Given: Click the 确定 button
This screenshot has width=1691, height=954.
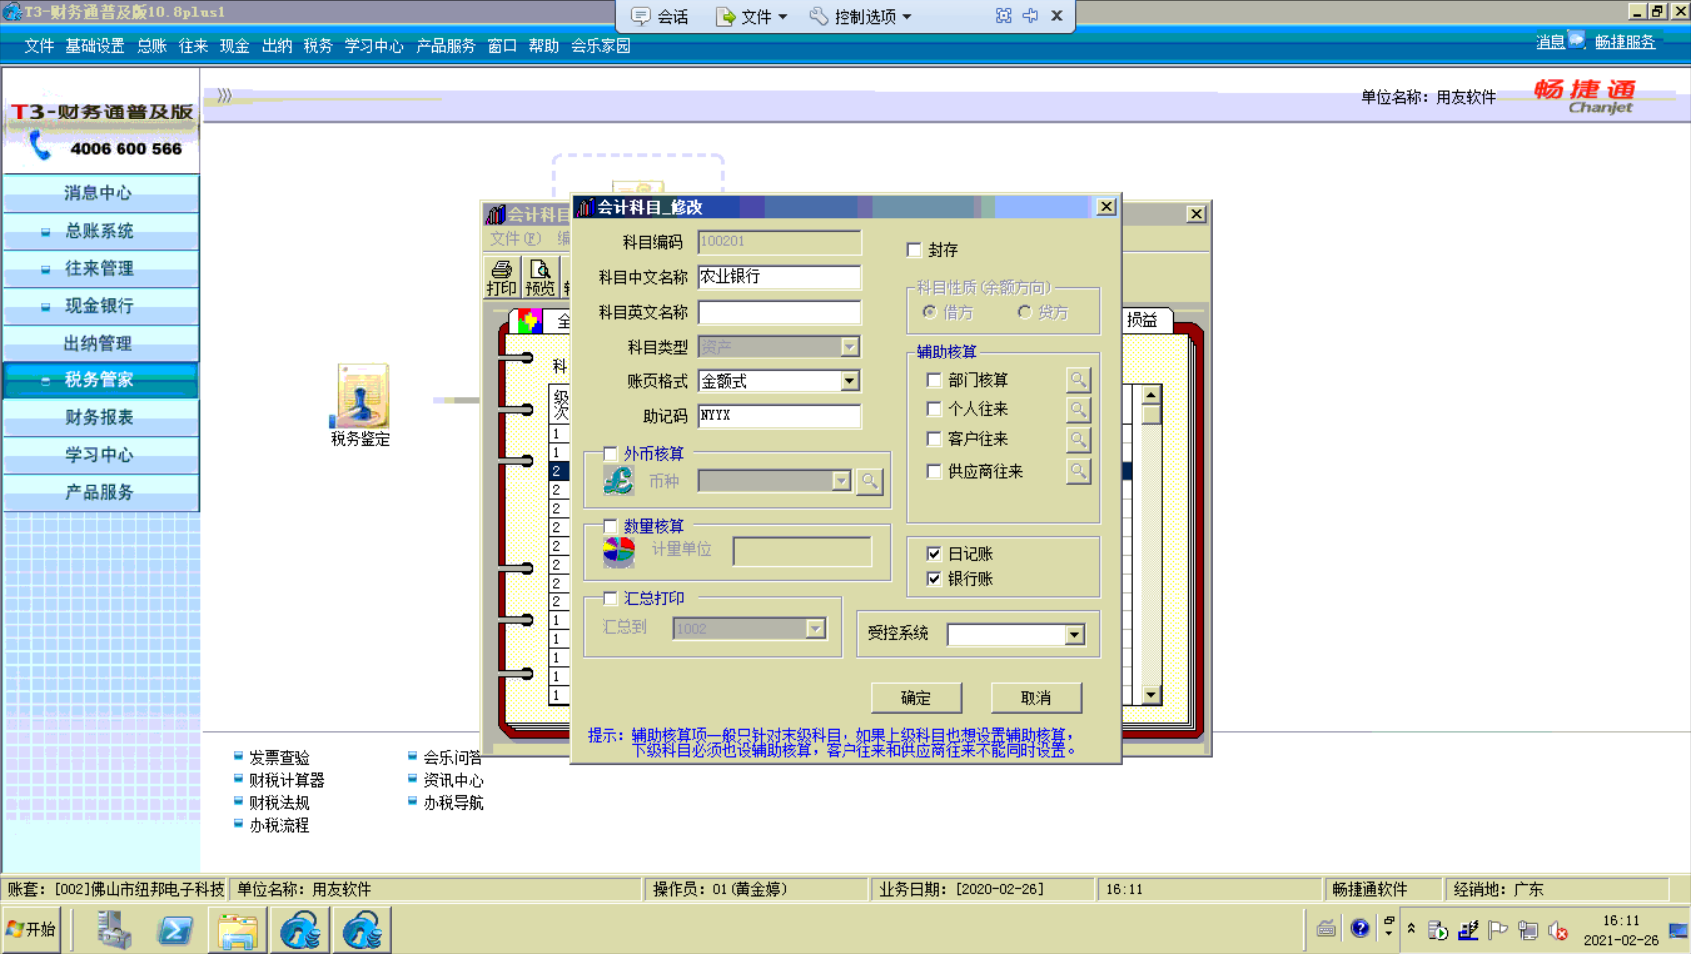Looking at the screenshot, I should (x=916, y=698).
